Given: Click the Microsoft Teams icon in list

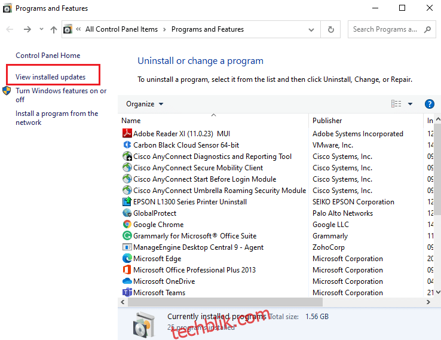Looking at the screenshot, I should point(127,292).
